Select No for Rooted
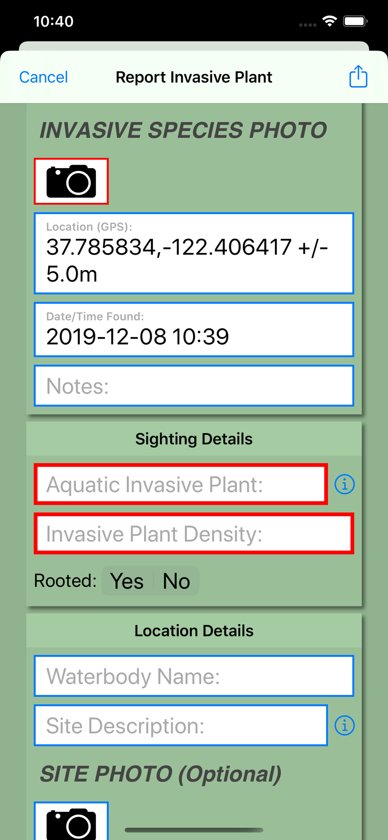The image size is (388, 840). point(176,581)
